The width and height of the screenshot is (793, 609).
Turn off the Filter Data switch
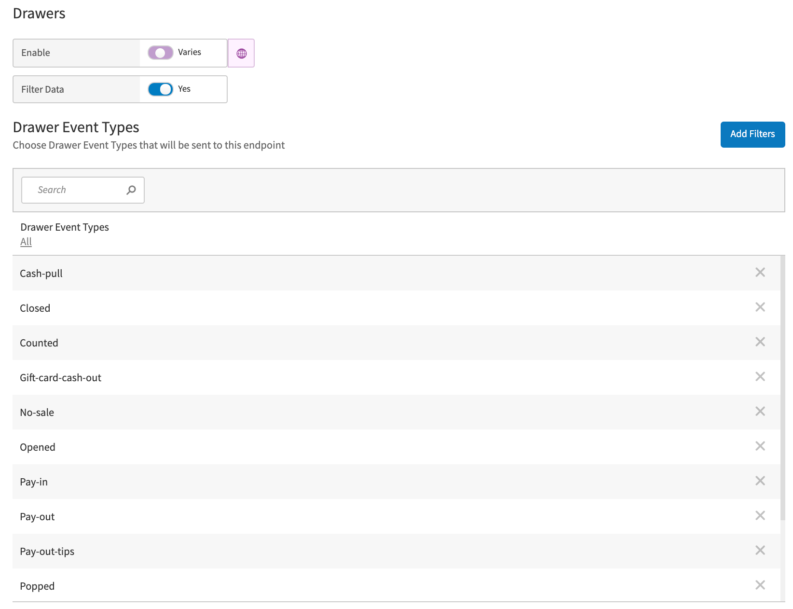pos(161,89)
